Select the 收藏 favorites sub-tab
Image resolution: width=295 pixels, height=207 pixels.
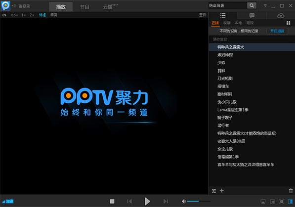coord(227,23)
